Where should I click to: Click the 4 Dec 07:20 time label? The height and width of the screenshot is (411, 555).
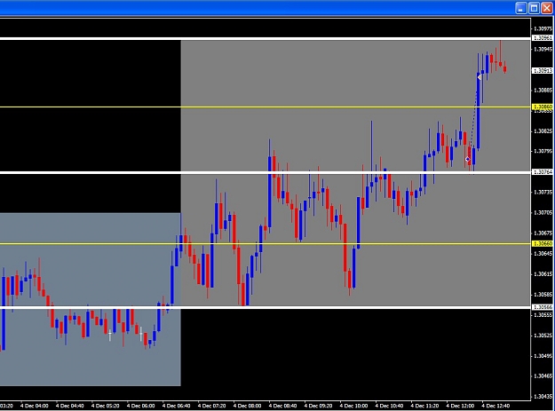coord(211,406)
